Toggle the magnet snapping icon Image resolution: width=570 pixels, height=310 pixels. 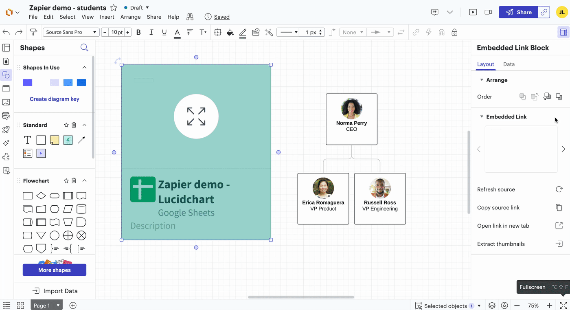pos(441,32)
